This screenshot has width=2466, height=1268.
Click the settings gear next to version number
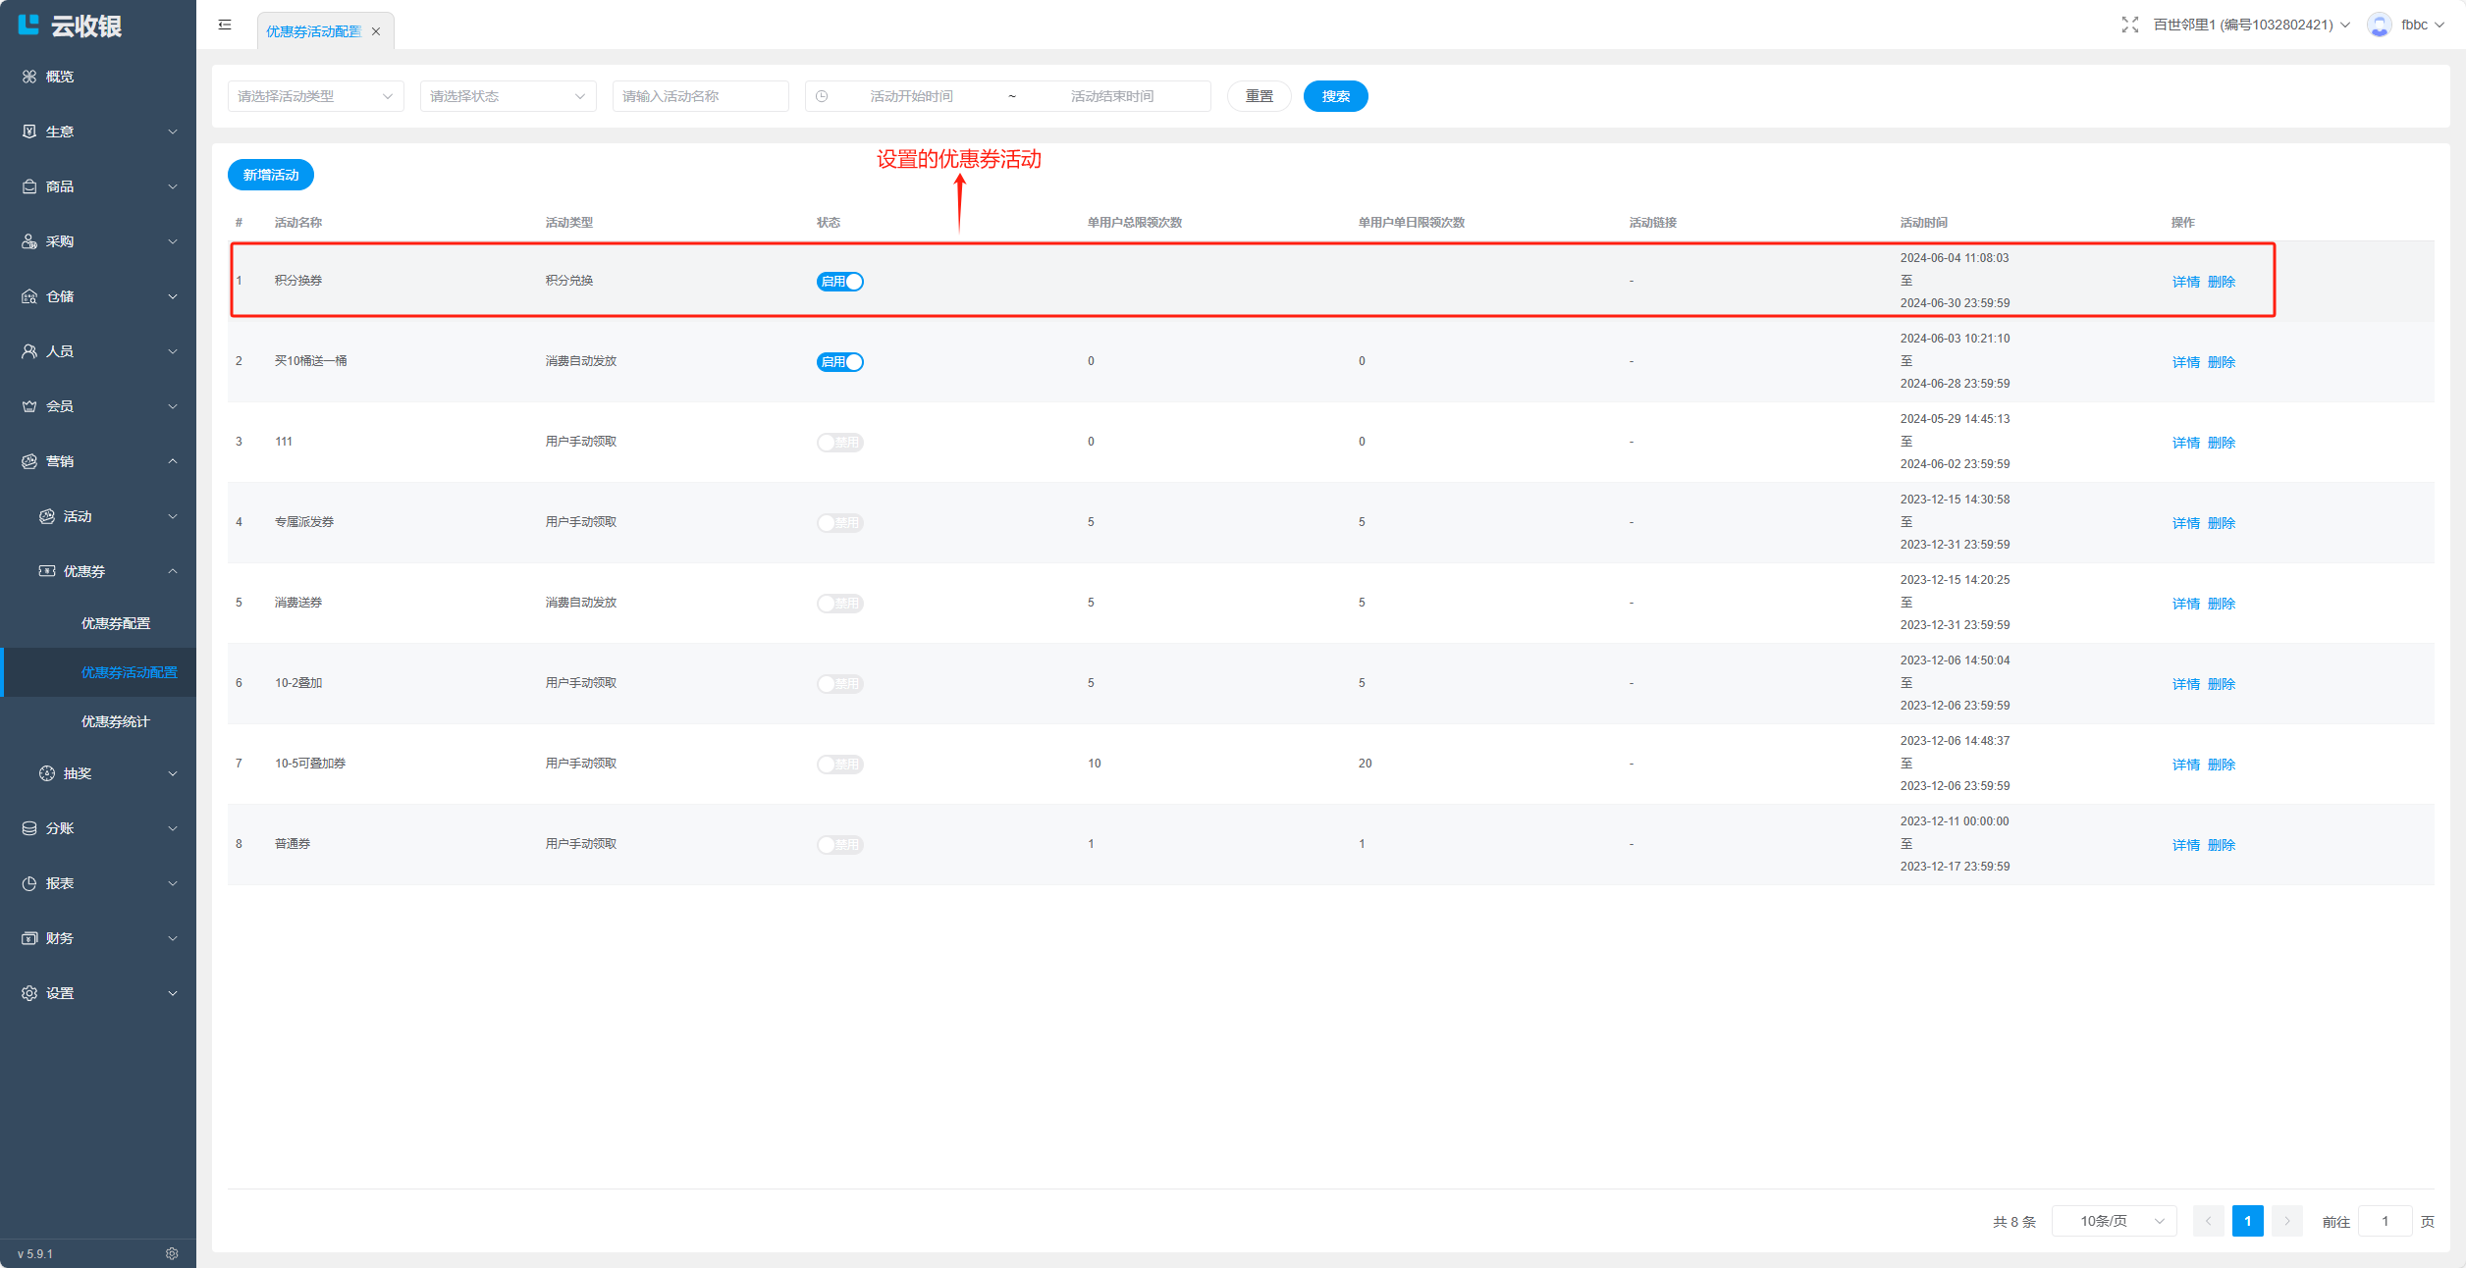(172, 1253)
